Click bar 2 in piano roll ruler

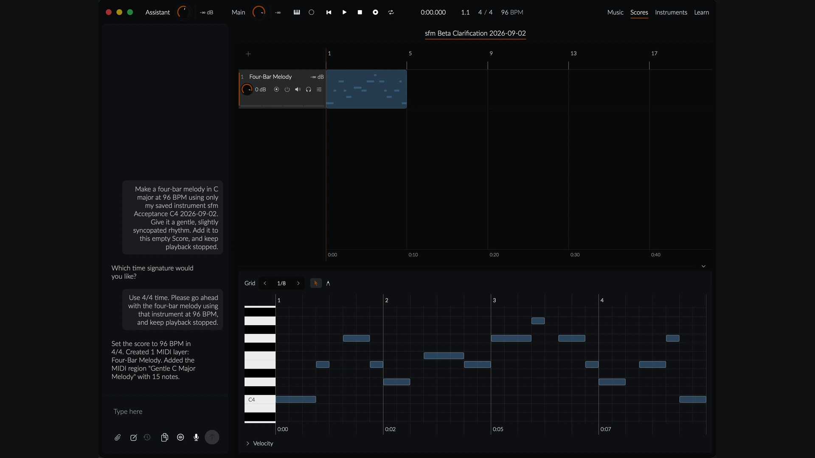[x=387, y=300]
